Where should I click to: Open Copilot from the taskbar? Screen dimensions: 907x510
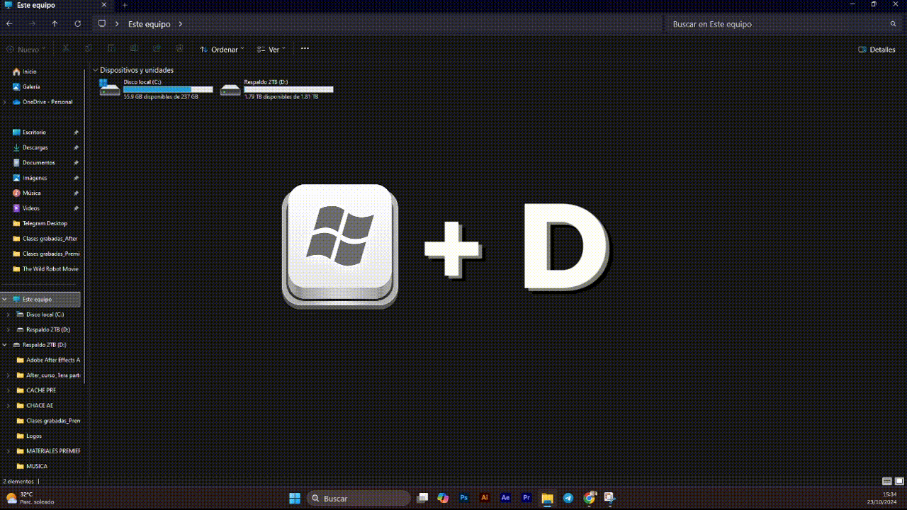click(443, 498)
